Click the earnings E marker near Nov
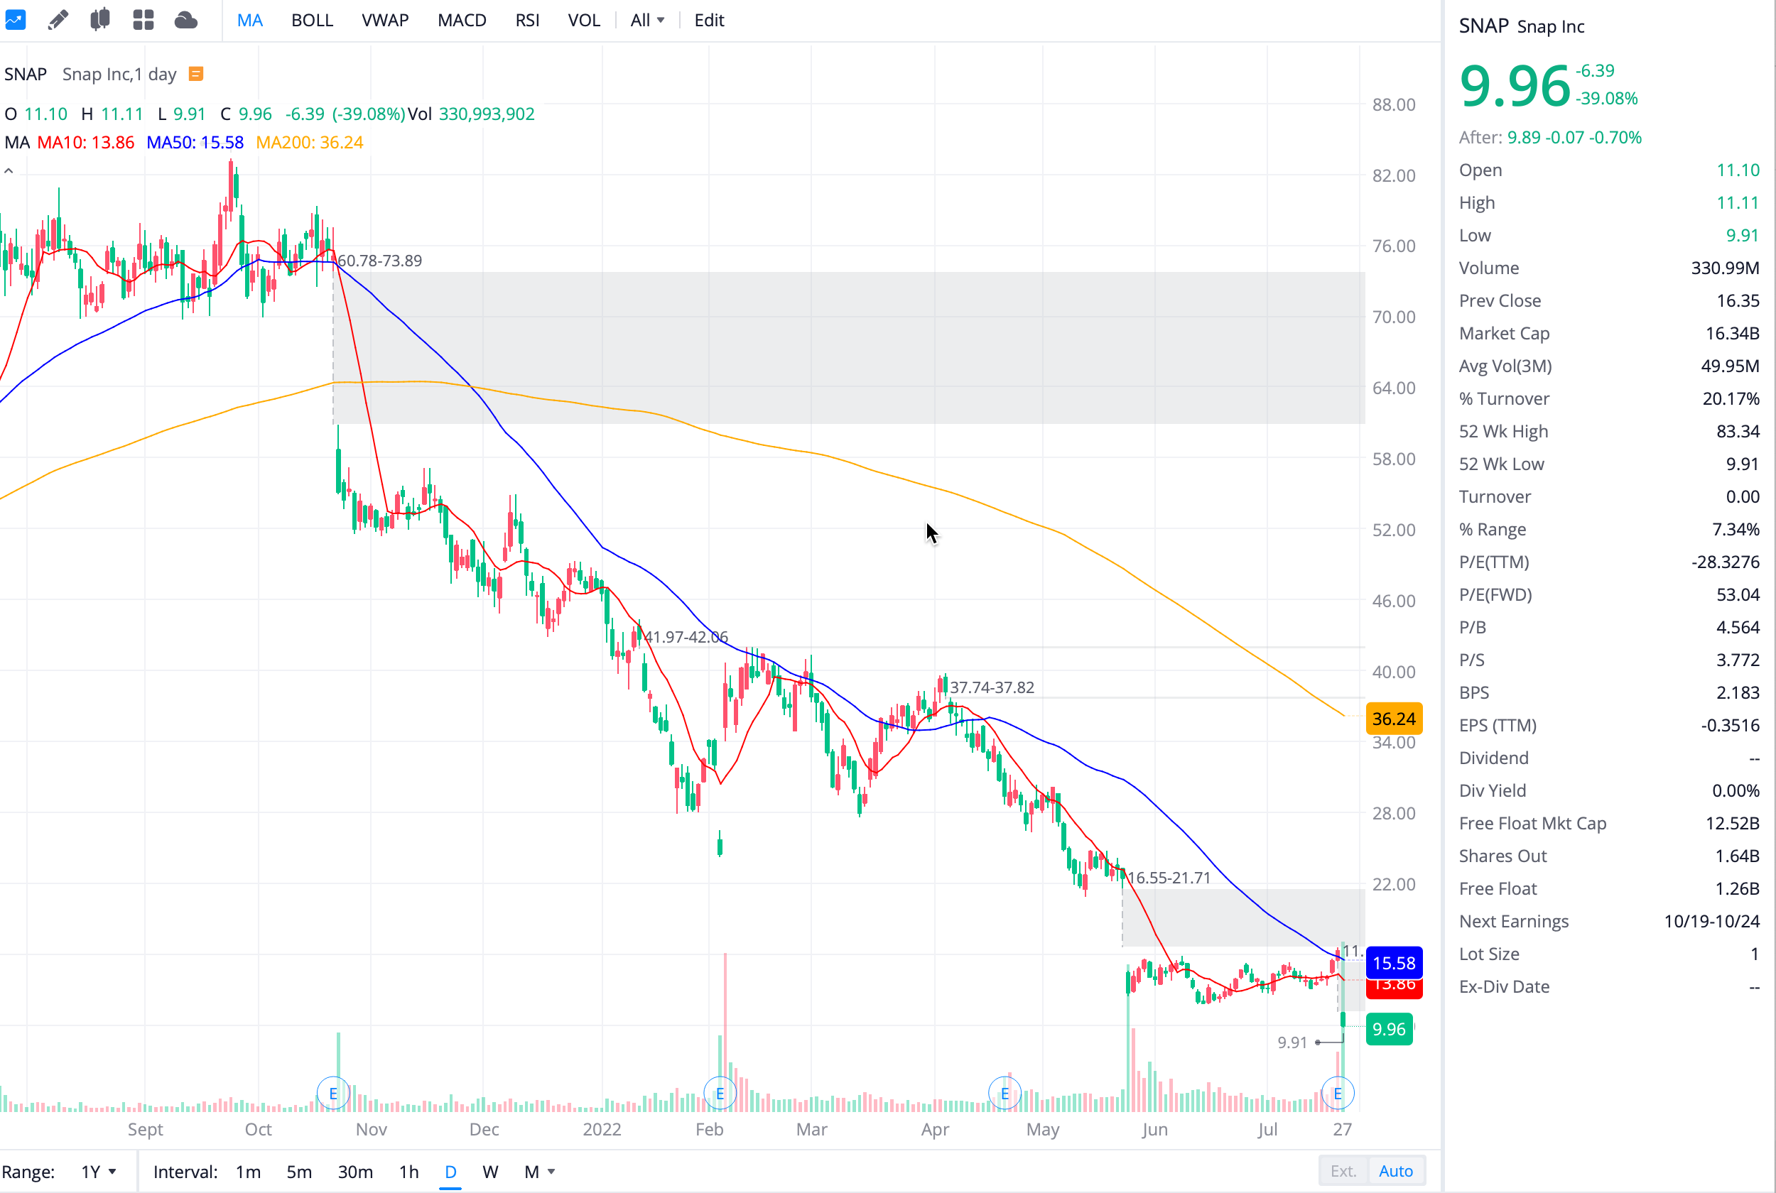Viewport: 1776px width, 1193px height. click(x=332, y=1094)
